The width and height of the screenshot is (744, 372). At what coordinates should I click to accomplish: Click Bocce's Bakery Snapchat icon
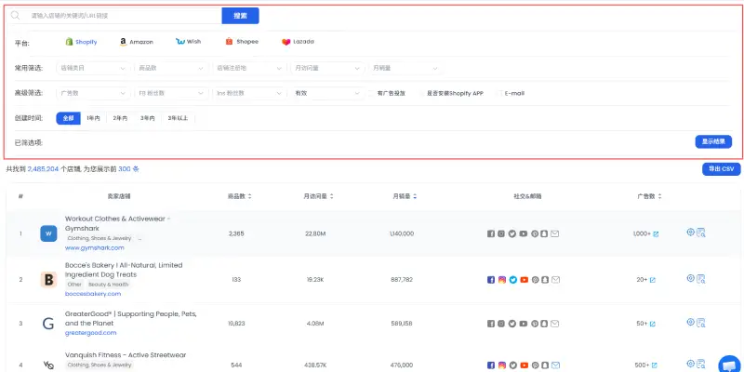tap(545, 280)
